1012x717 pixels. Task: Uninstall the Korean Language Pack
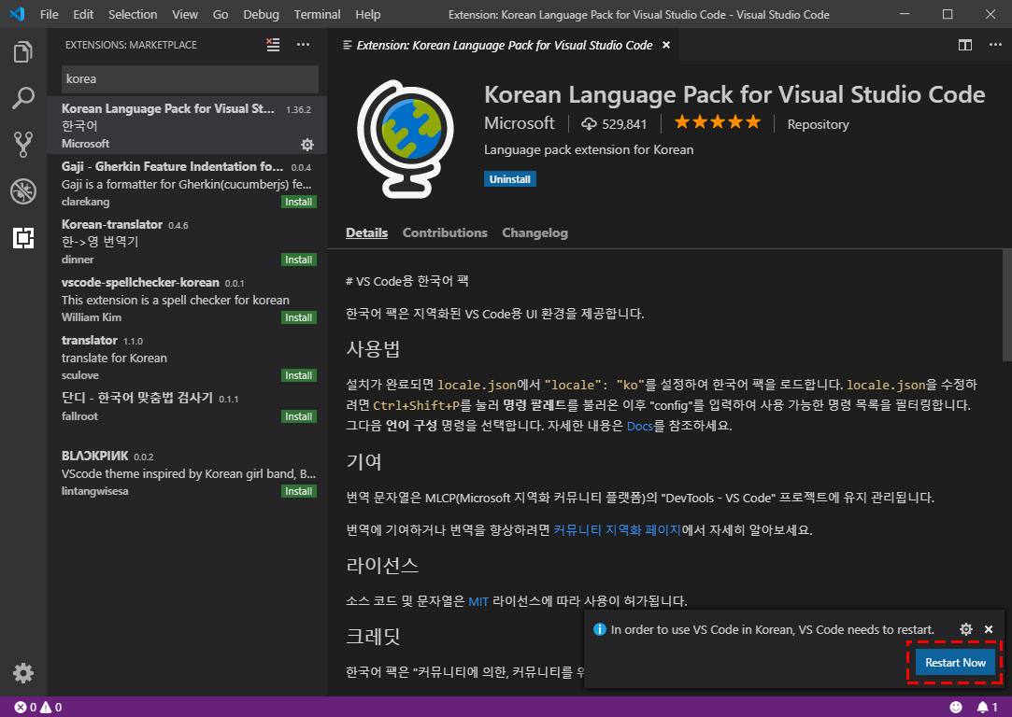point(510,179)
